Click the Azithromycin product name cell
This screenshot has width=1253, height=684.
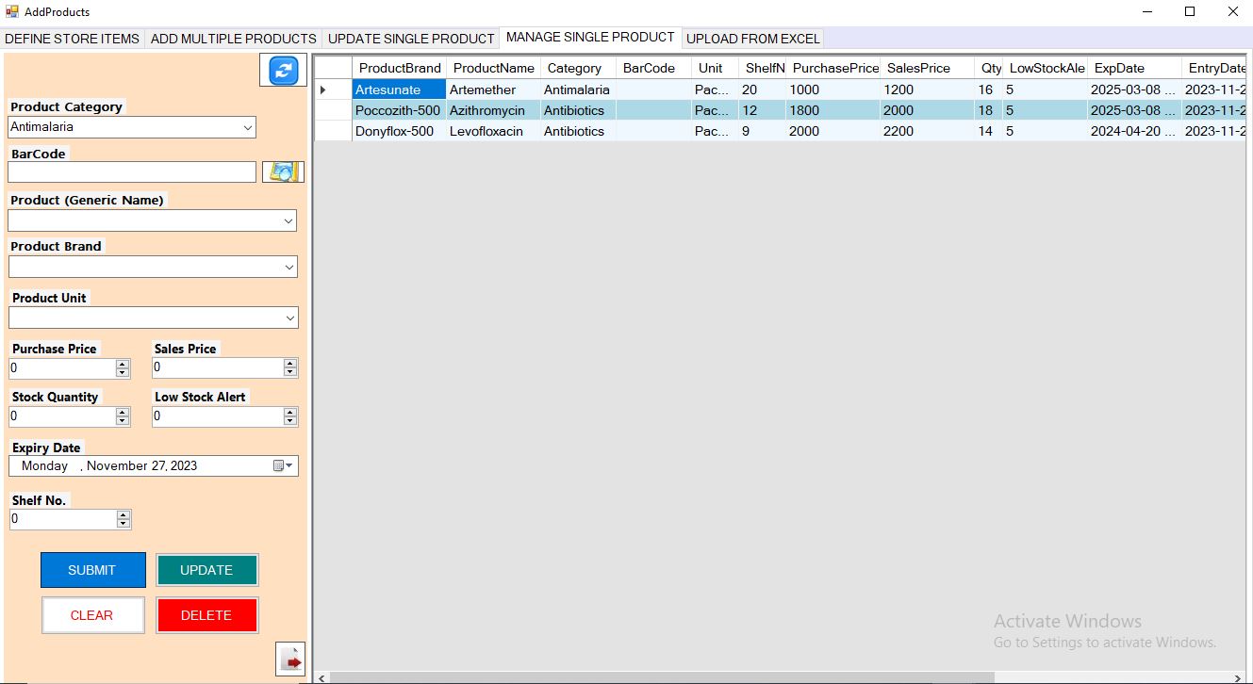(493, 110)
